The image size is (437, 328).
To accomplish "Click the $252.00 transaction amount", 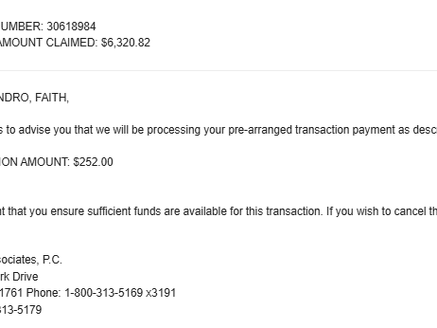I will (x=93, y=162).
